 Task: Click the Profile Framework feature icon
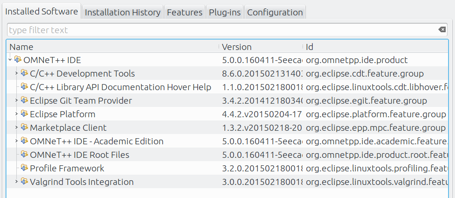click(24, 168)
